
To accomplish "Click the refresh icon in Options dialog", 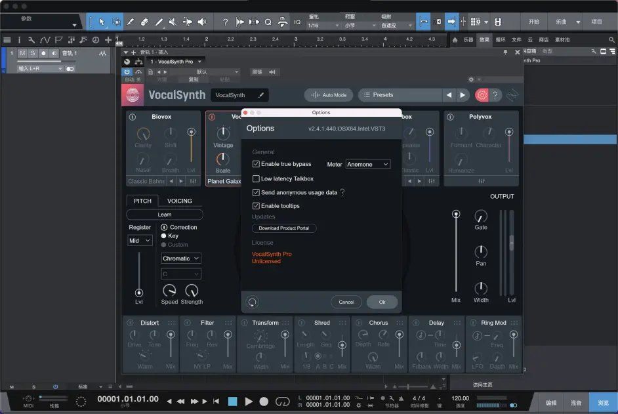I will click(x=252, y=302).
